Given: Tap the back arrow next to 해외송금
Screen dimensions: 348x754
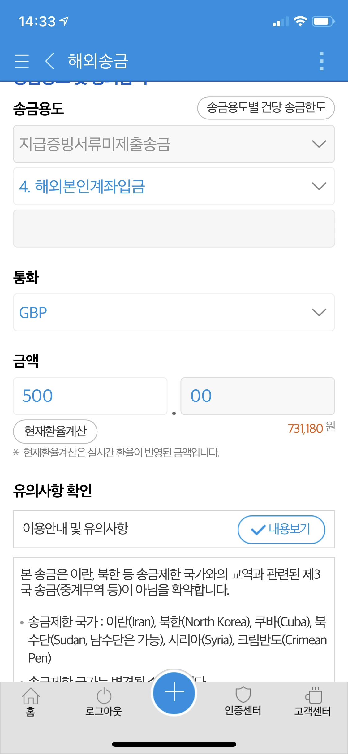Looking at the screenshot, I should tap(50, 61).
